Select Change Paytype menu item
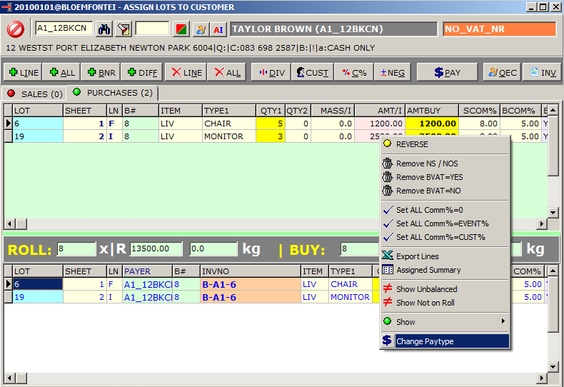Image resolution: width=564 pixels, height=387 pixels. pyautogui.click(x=445, y=341)
